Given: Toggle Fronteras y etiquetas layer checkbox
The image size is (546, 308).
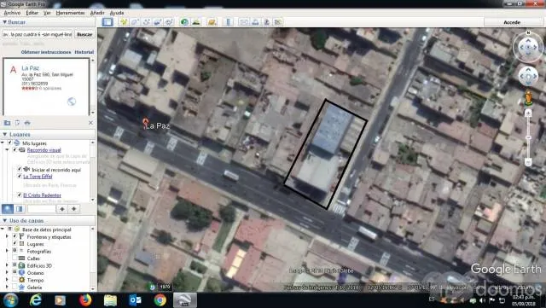Looking at the screenshot, I should tap(15, 236).
